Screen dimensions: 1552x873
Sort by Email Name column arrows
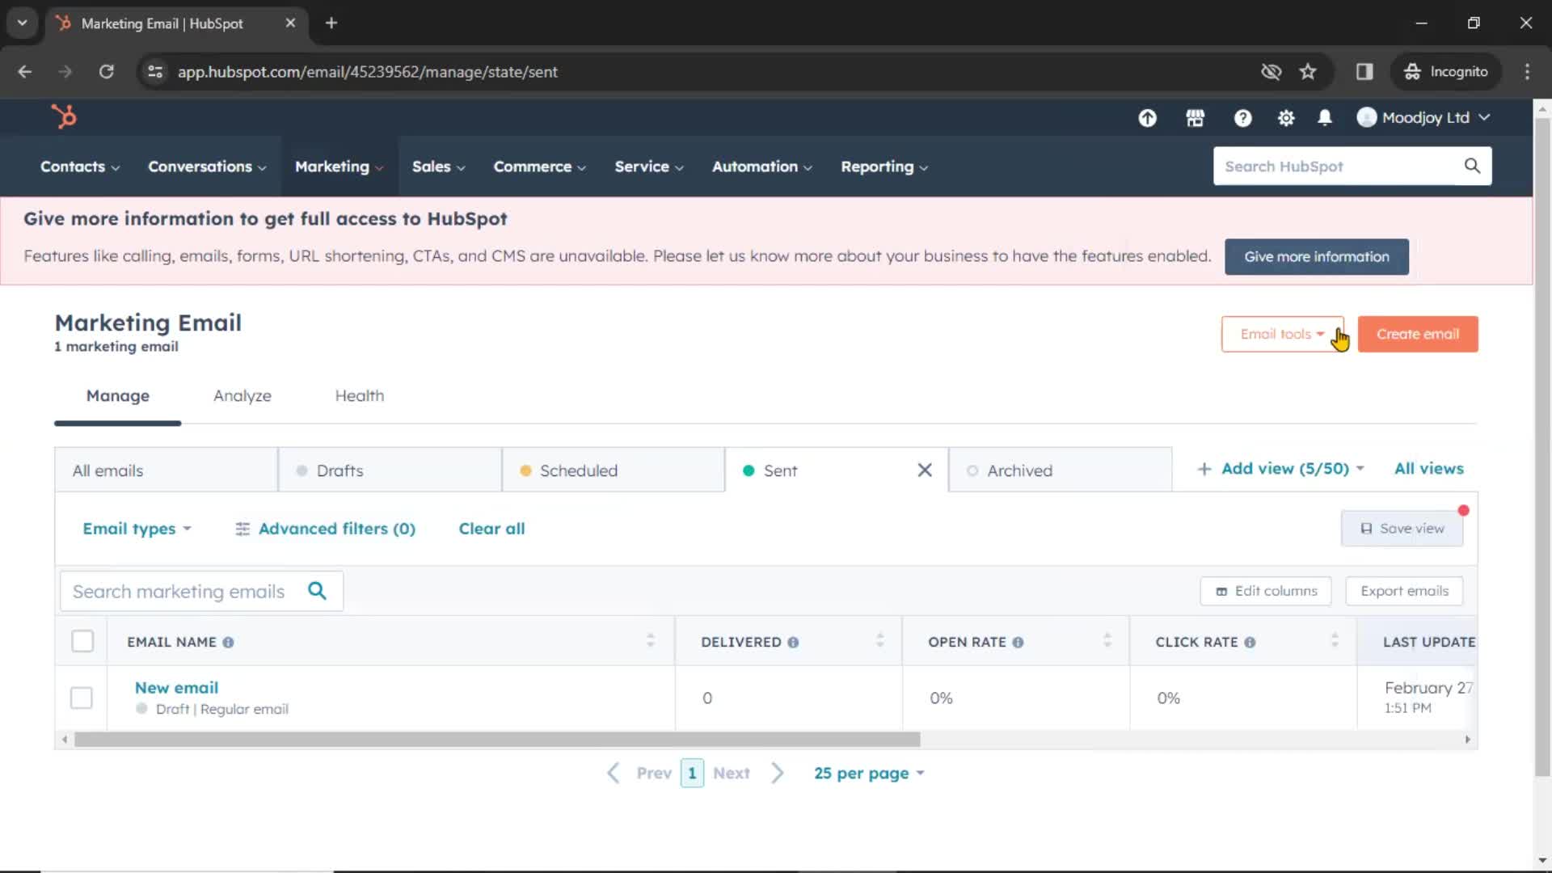pyautogui.click(x=650, y=641)
